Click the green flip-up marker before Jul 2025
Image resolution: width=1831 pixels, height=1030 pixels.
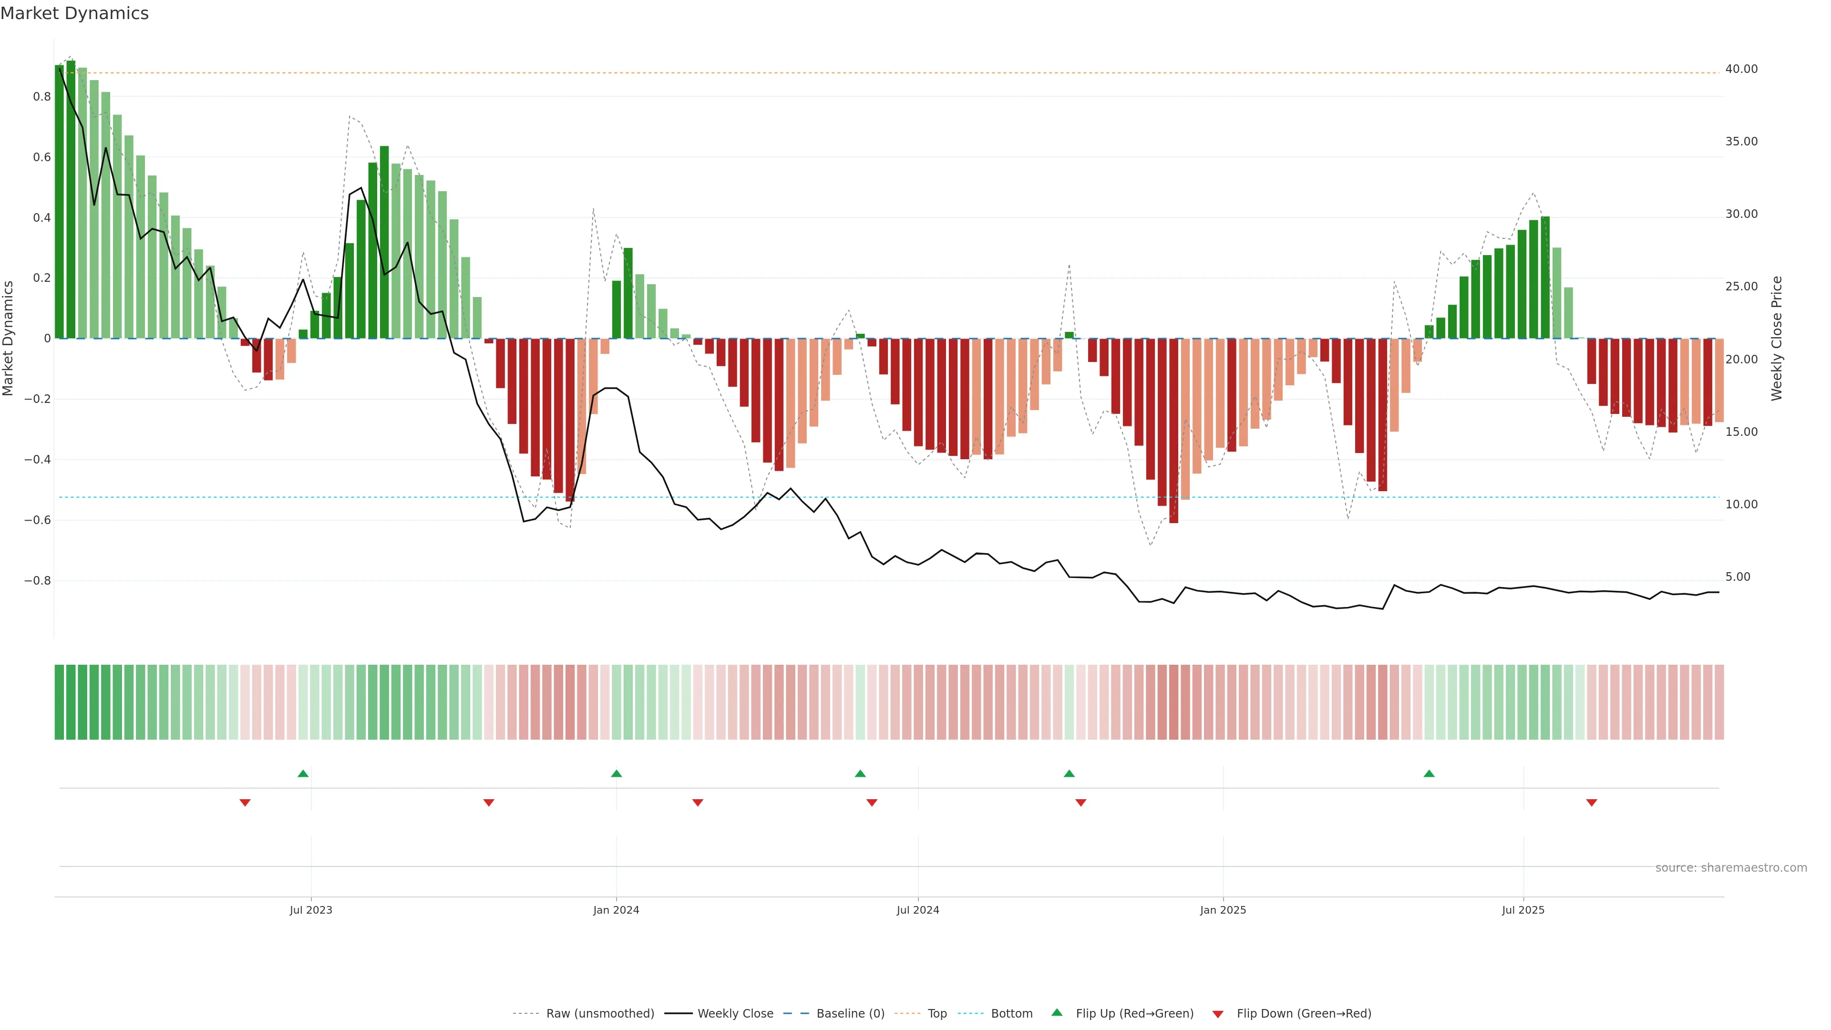1429,773
